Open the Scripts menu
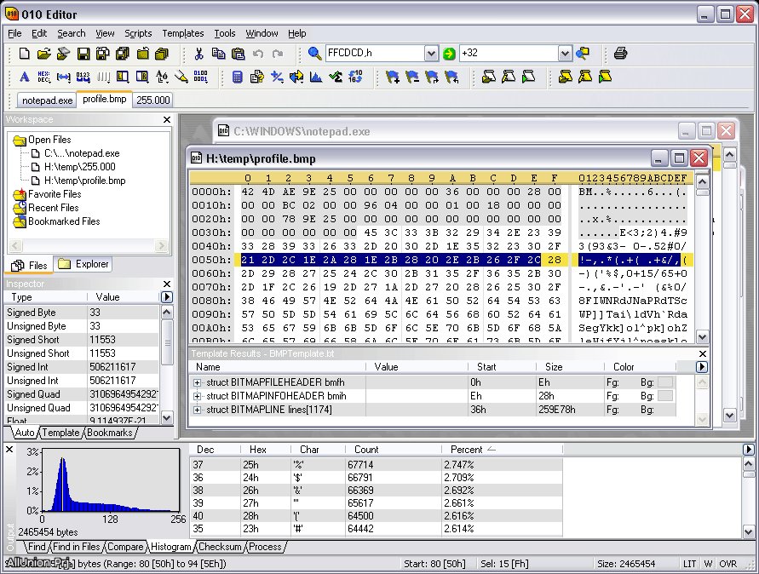This screenshot has height=574, width=759. (x=138, y=33)
